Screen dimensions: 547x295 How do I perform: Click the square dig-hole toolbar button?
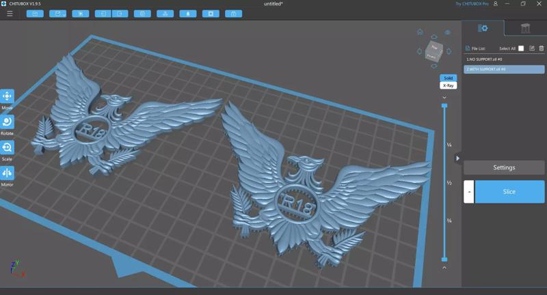211,14
